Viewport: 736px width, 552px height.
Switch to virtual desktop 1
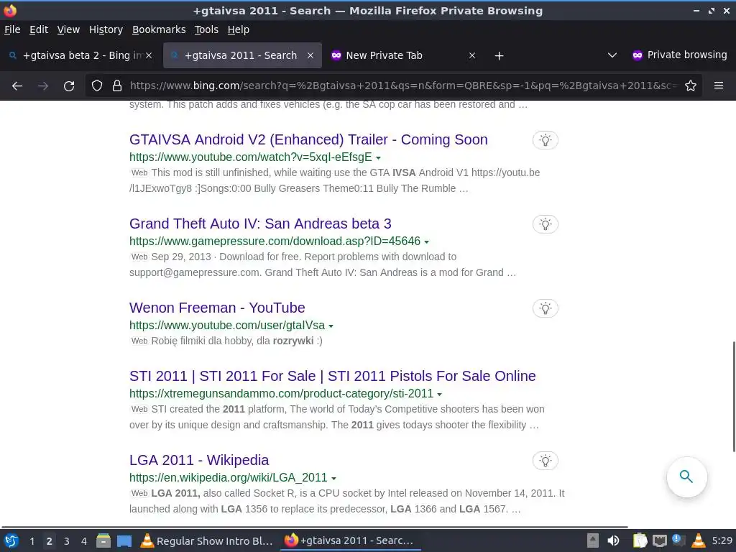32,541
